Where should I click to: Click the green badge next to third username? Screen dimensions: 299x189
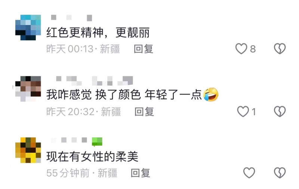[x=97, y=142]
